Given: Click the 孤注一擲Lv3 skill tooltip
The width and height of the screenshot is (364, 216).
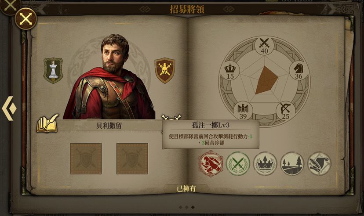Looking at the screenshot, I should coord(211,134).
